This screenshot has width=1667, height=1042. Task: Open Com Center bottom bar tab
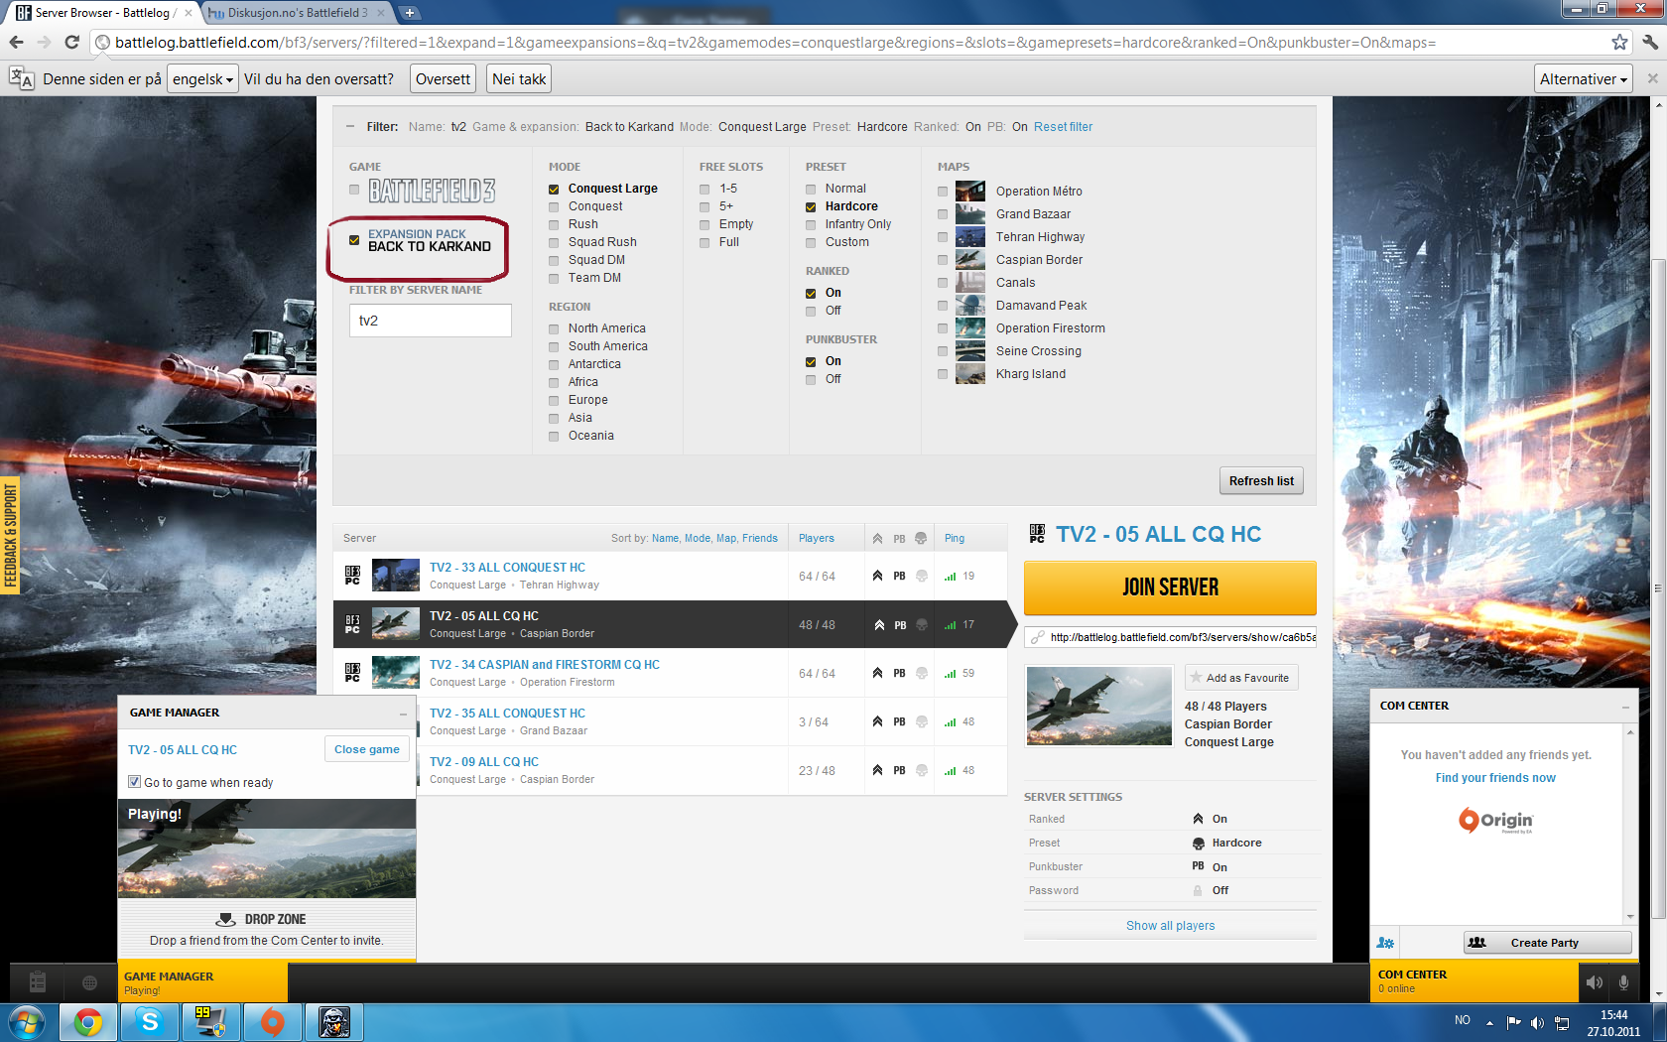(x=1474, y=982)
